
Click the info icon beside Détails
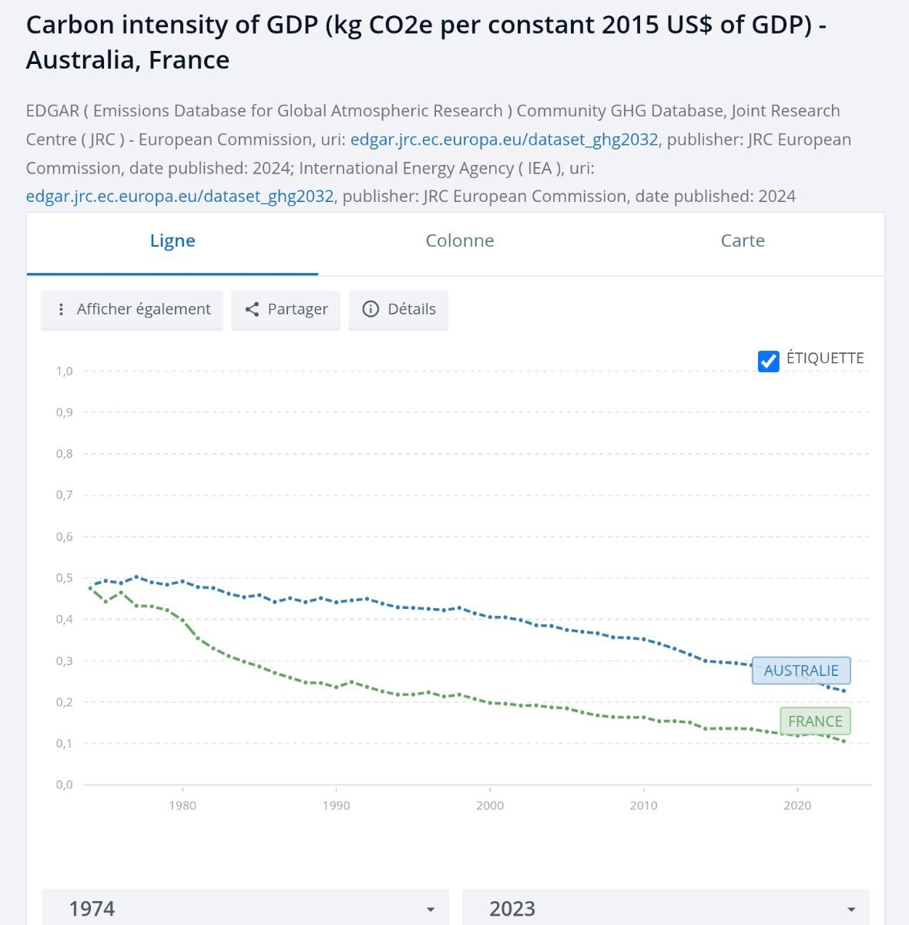(x=371, y=310)
